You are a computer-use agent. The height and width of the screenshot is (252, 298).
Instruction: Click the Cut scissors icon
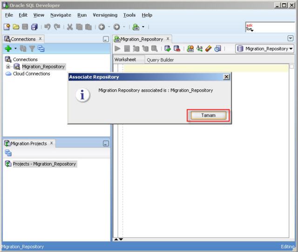(70, 27)
